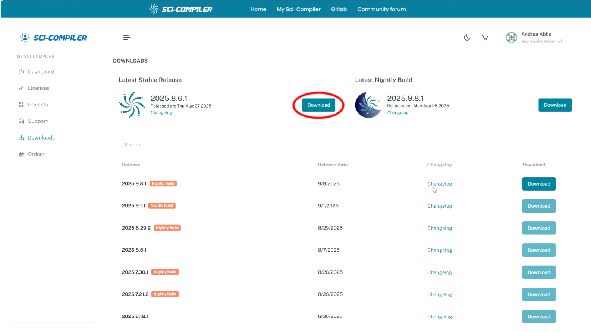The width and height of the screenshot is (591, 332).
Task: Open Dashboard in the sidebar
Action: point(37,72)
